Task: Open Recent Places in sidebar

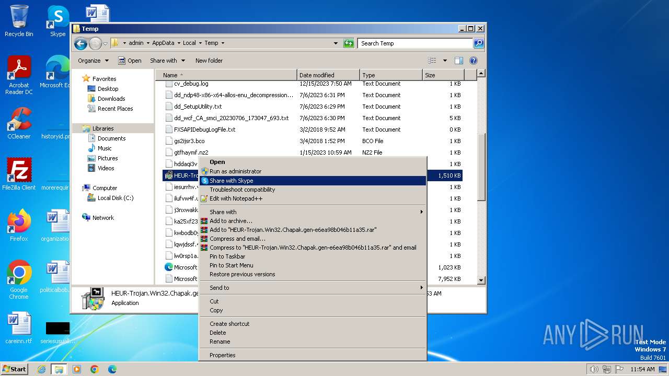Action: [x=115, y=109]
